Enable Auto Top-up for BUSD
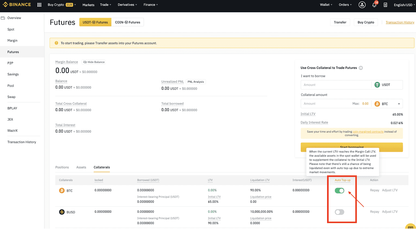 [x=339, y=212]
